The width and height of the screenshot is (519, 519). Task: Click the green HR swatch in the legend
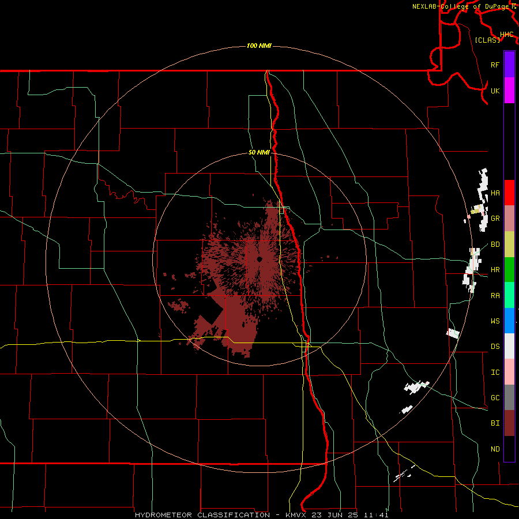pos(509,270)
